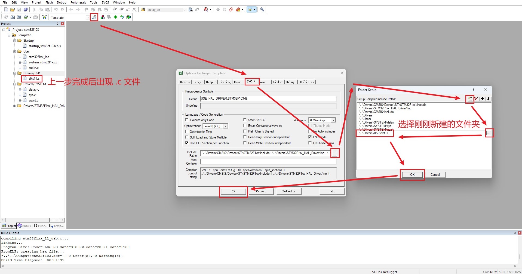Image resolution: width=522 pixels, height=274 pixels.
Task: Enable Strict ANSI C checkbox
Action: click(x=245, y=120)
